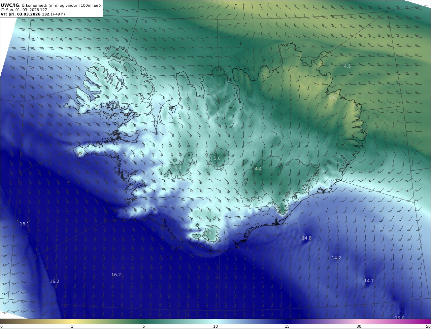Click the colorbar tick label 50
Viewport: 431px width, 329px height.
coord(428,327)
